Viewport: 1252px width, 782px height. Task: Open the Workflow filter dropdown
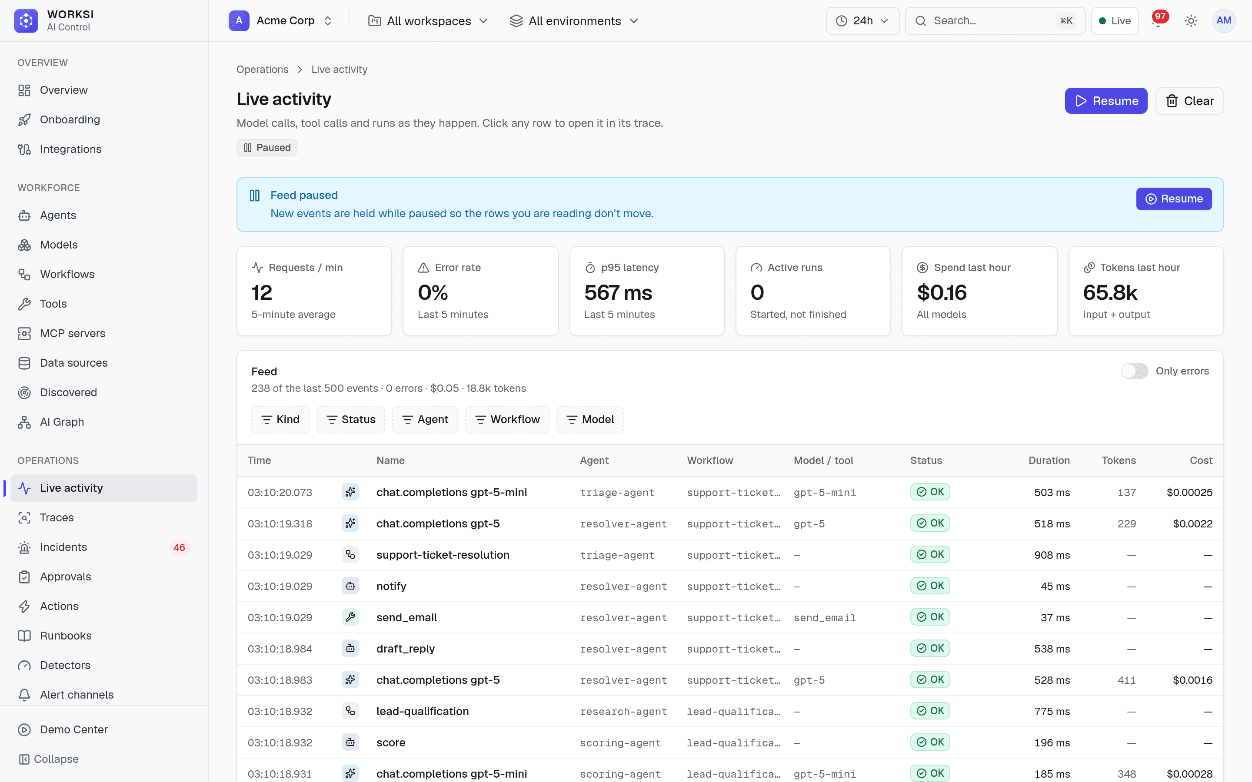pos(507,419)
